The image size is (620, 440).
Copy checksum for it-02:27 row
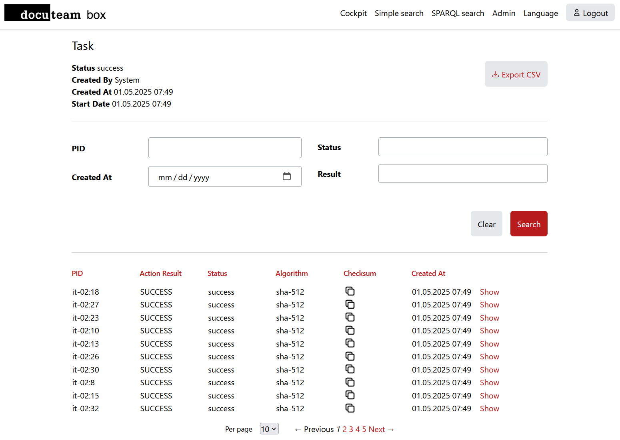[350, 304]
